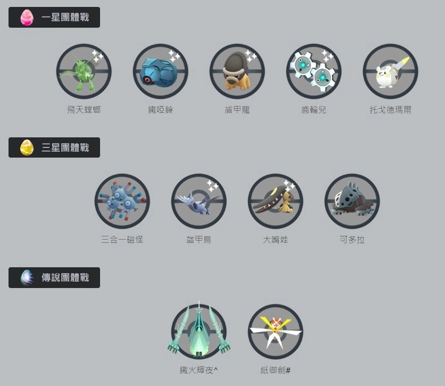
Task: Click the yellow three-star raid egg
Action: pos(27,147)
